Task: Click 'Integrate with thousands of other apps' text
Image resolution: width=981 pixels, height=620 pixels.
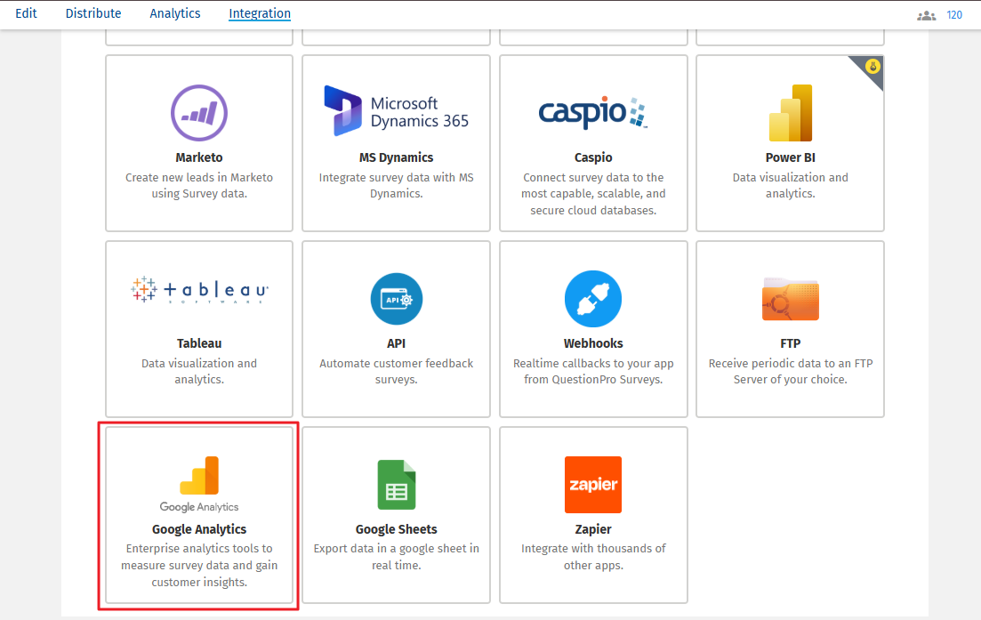Action: (x=593, y=557)
